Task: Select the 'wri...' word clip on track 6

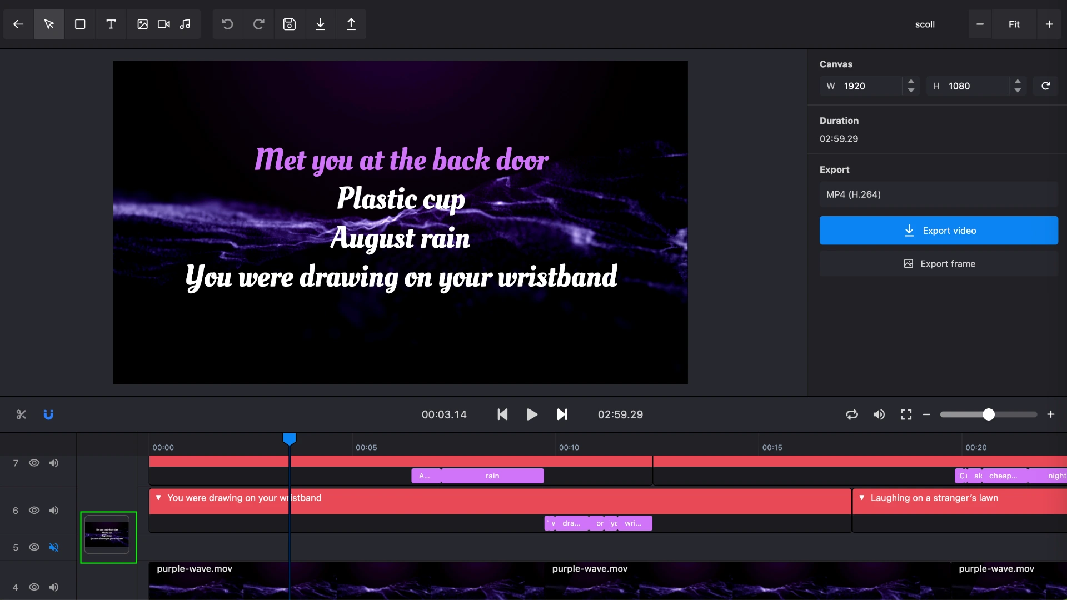Action: point(634,523)
